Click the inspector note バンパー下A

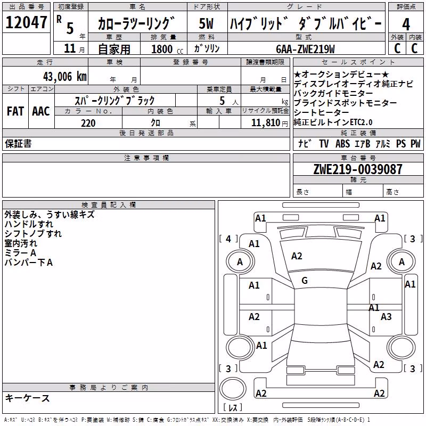tap(29, 263)
